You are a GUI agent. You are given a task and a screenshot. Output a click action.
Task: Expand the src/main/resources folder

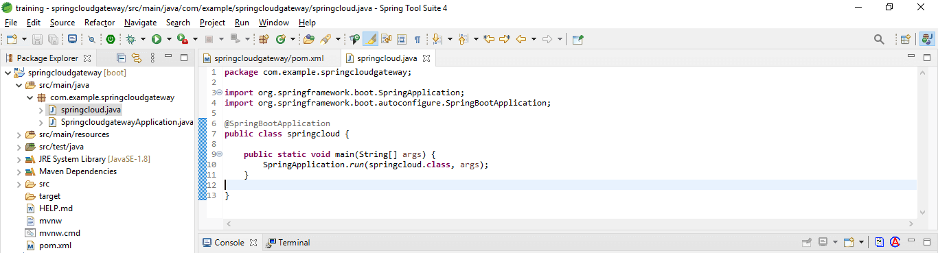(x=19, y=134)
